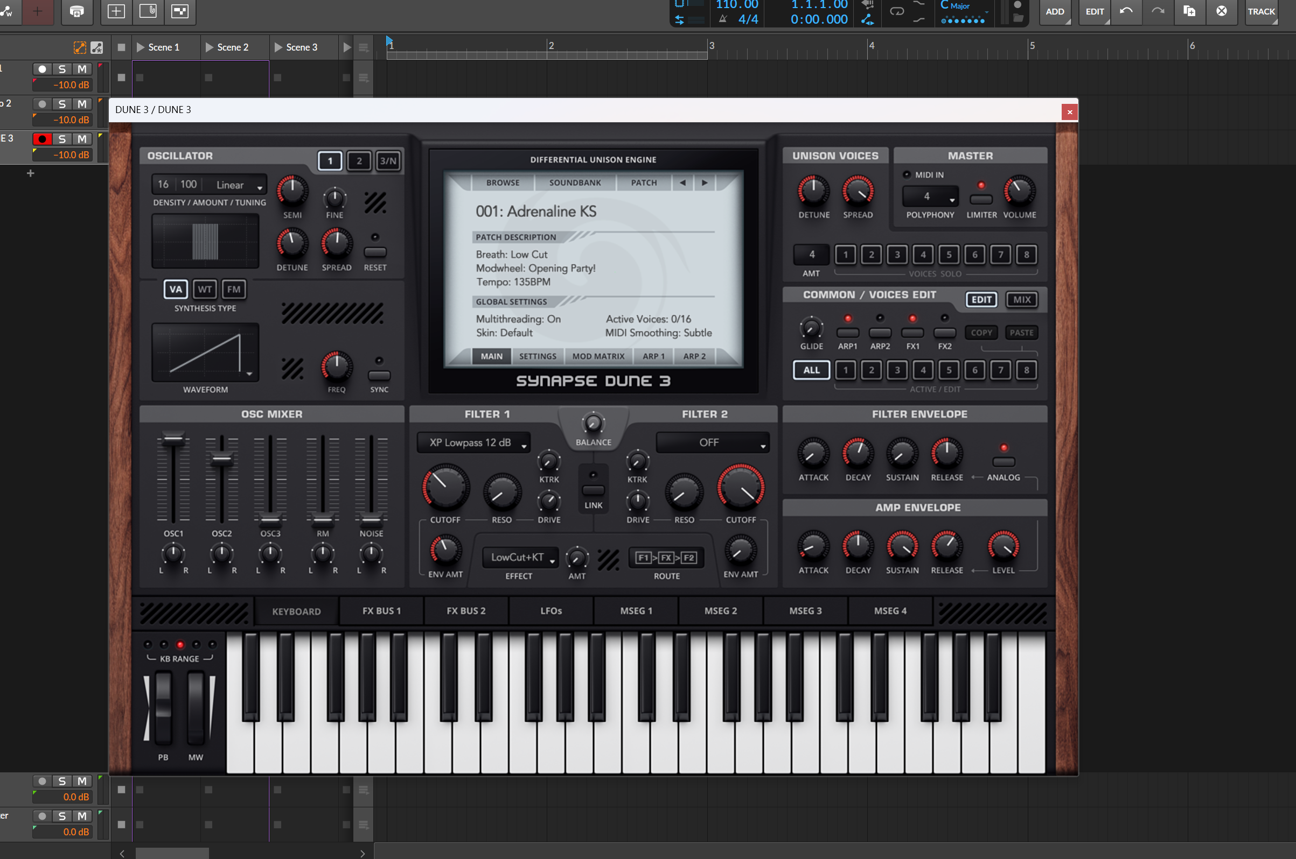Click the MIX button in Common / Voices Edit
Screen dimensions: 1296x859
pos(1021,300)
